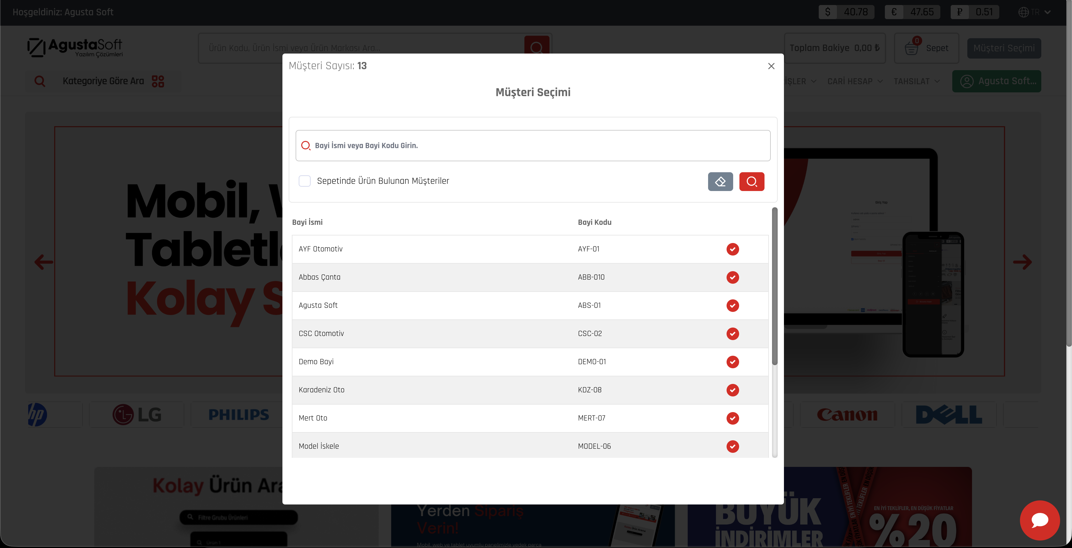Run customer search with red magnifier button
The image size is (1072, 548).
752,181
